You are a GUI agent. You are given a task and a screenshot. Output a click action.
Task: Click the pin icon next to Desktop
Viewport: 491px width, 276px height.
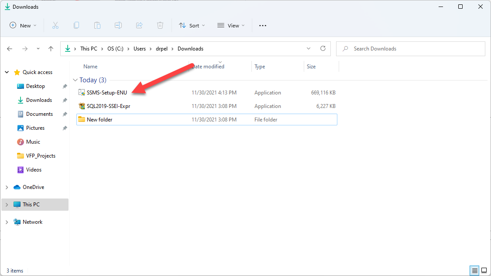tap(65, 86)
